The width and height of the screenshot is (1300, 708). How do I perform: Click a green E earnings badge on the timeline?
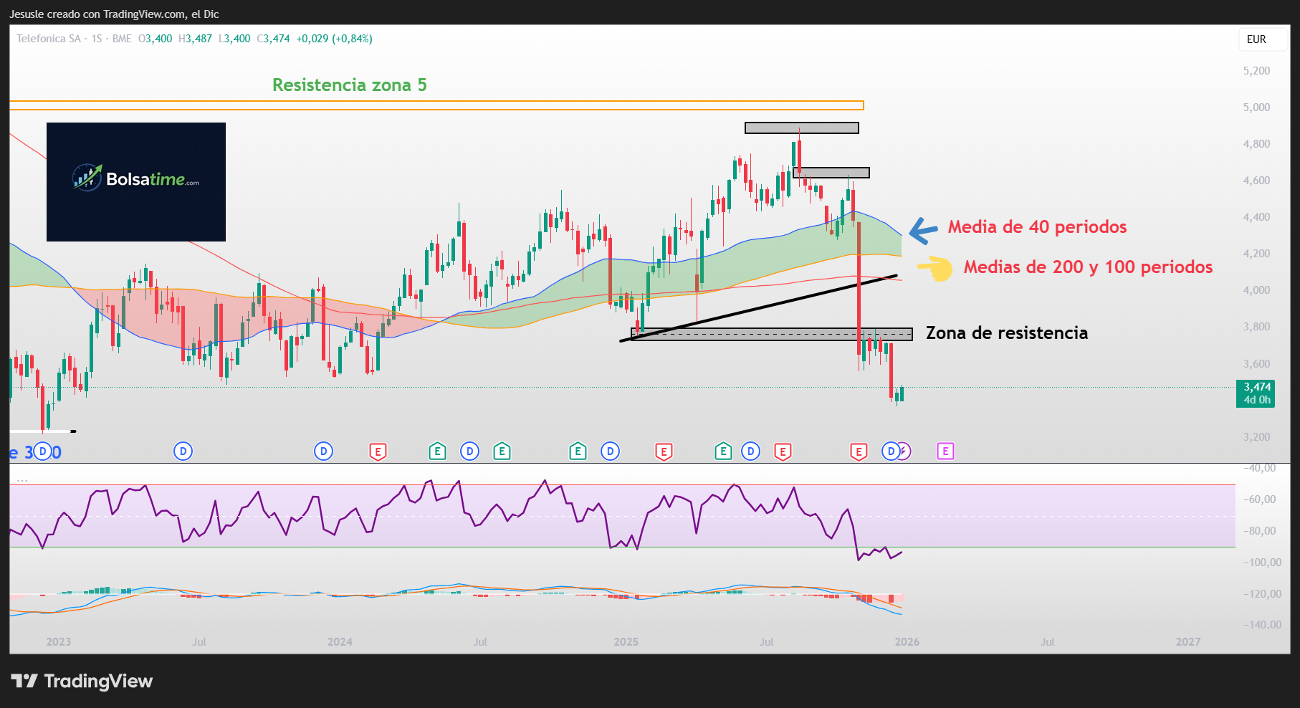pyautogui.click(x=437, y=451)
